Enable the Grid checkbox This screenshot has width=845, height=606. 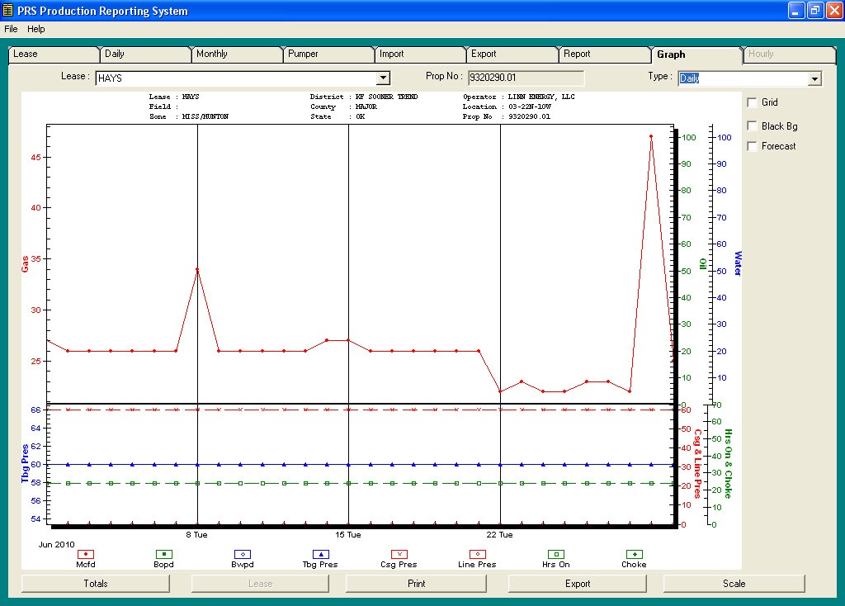coord(753,102)
